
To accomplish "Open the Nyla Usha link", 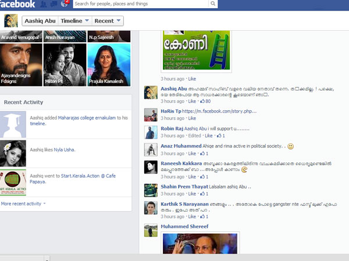I will click(x=63, y=150).
